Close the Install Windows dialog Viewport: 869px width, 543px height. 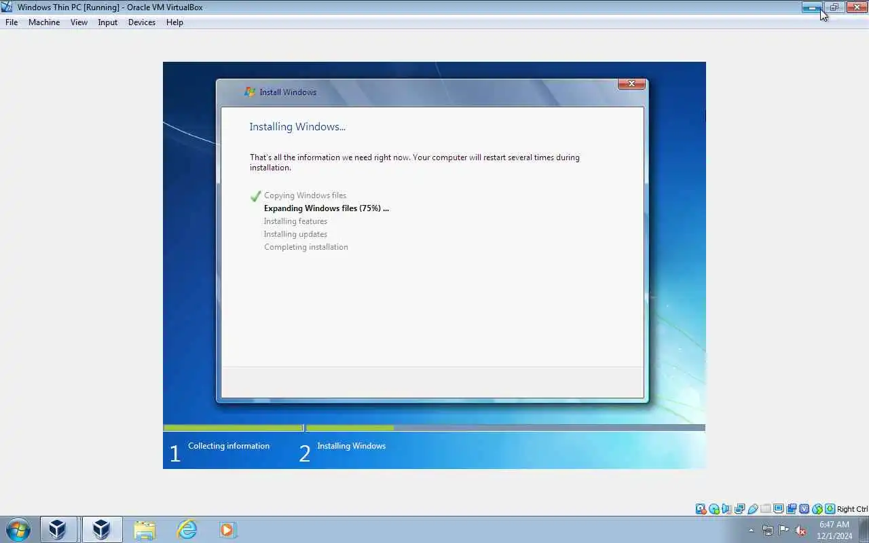pos(631,83)
